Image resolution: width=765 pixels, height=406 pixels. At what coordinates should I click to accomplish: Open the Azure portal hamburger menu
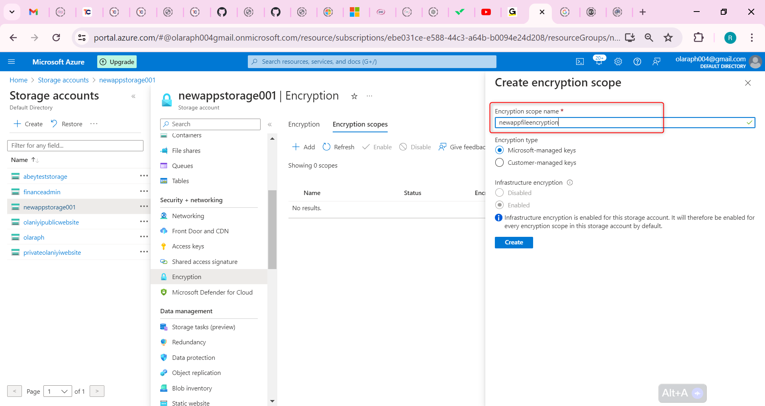(x=12, y=62)
